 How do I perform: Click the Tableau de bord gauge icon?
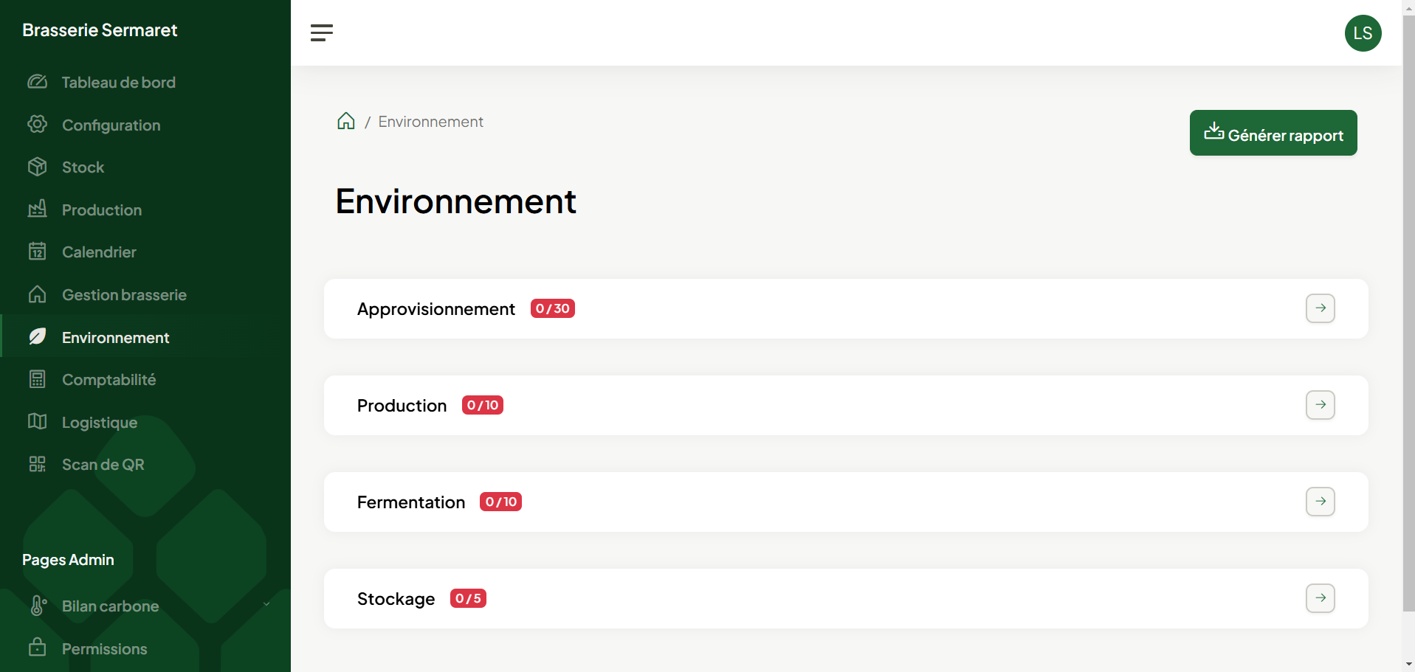(38, 82)
